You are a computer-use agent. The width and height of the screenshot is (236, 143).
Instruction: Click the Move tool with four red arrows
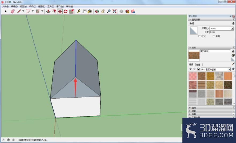60,11
